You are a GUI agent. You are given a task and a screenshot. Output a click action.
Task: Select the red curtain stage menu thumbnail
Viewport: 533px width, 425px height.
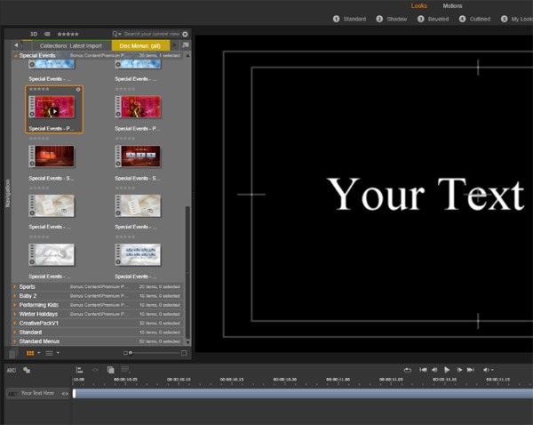(x=52, y=156)
